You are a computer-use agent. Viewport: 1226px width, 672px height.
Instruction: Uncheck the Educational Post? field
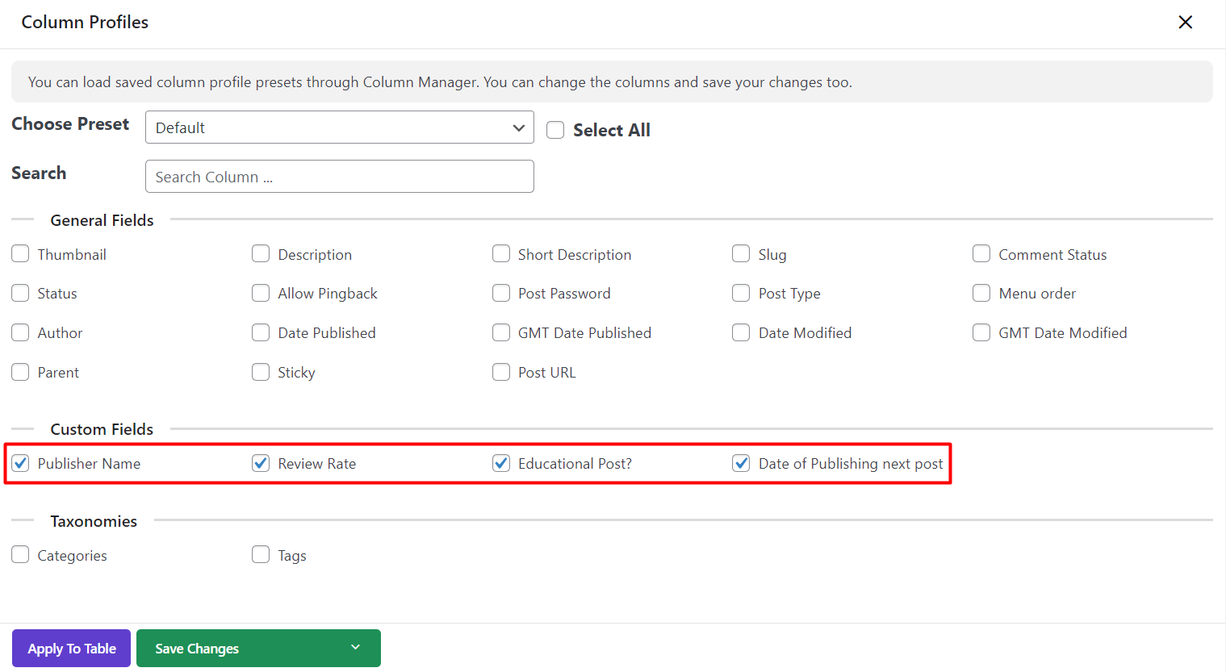[501, 463]
